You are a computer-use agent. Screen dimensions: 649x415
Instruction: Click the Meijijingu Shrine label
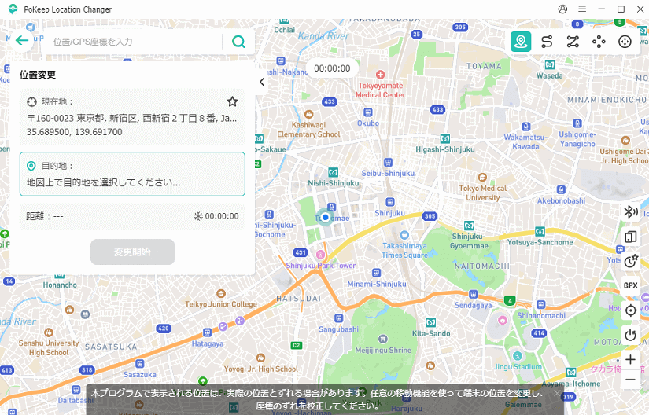(x=383, y=350)
